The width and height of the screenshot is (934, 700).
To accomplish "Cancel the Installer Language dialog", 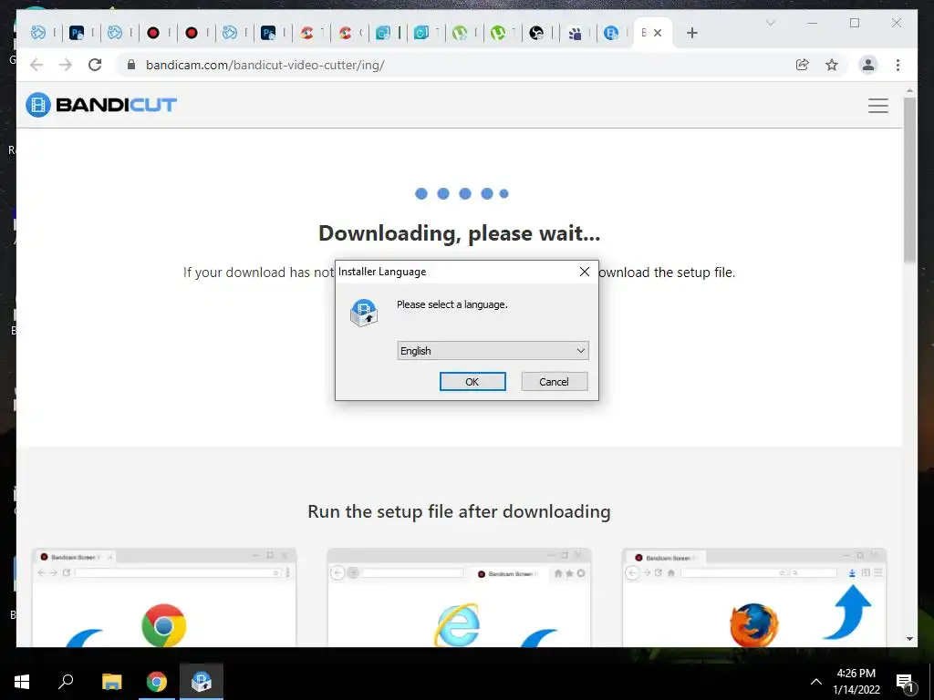I will (554, 382).
